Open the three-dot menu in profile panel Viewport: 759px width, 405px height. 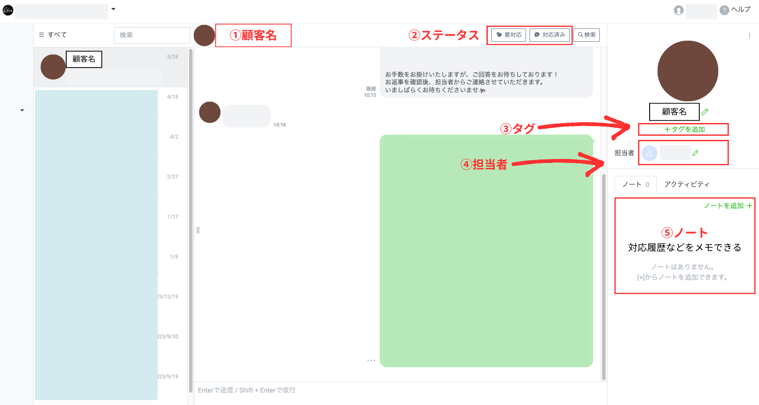pyautogui.click(x=749, y=36)
